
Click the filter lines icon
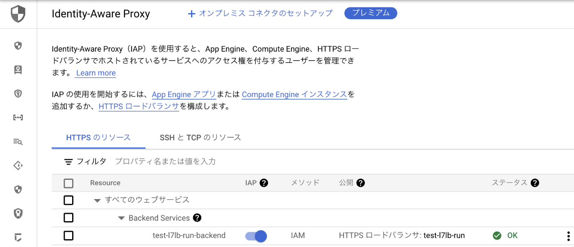coord(68,161)
